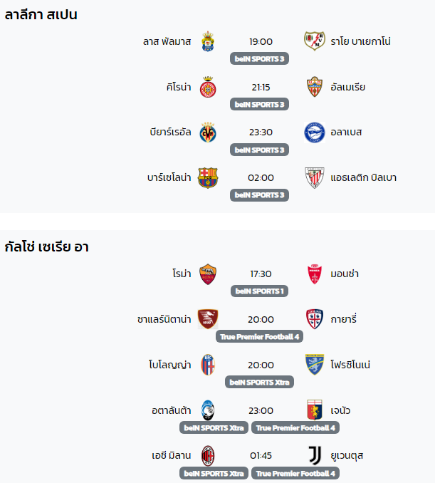Click the Las Palmas club crest
The width and height of the screenshot is (435, 483).
208,41
